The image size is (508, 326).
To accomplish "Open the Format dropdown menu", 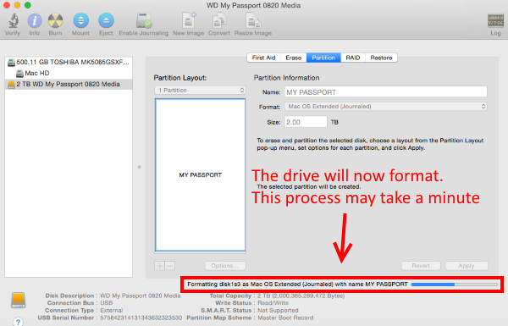I will click(385, 107).
